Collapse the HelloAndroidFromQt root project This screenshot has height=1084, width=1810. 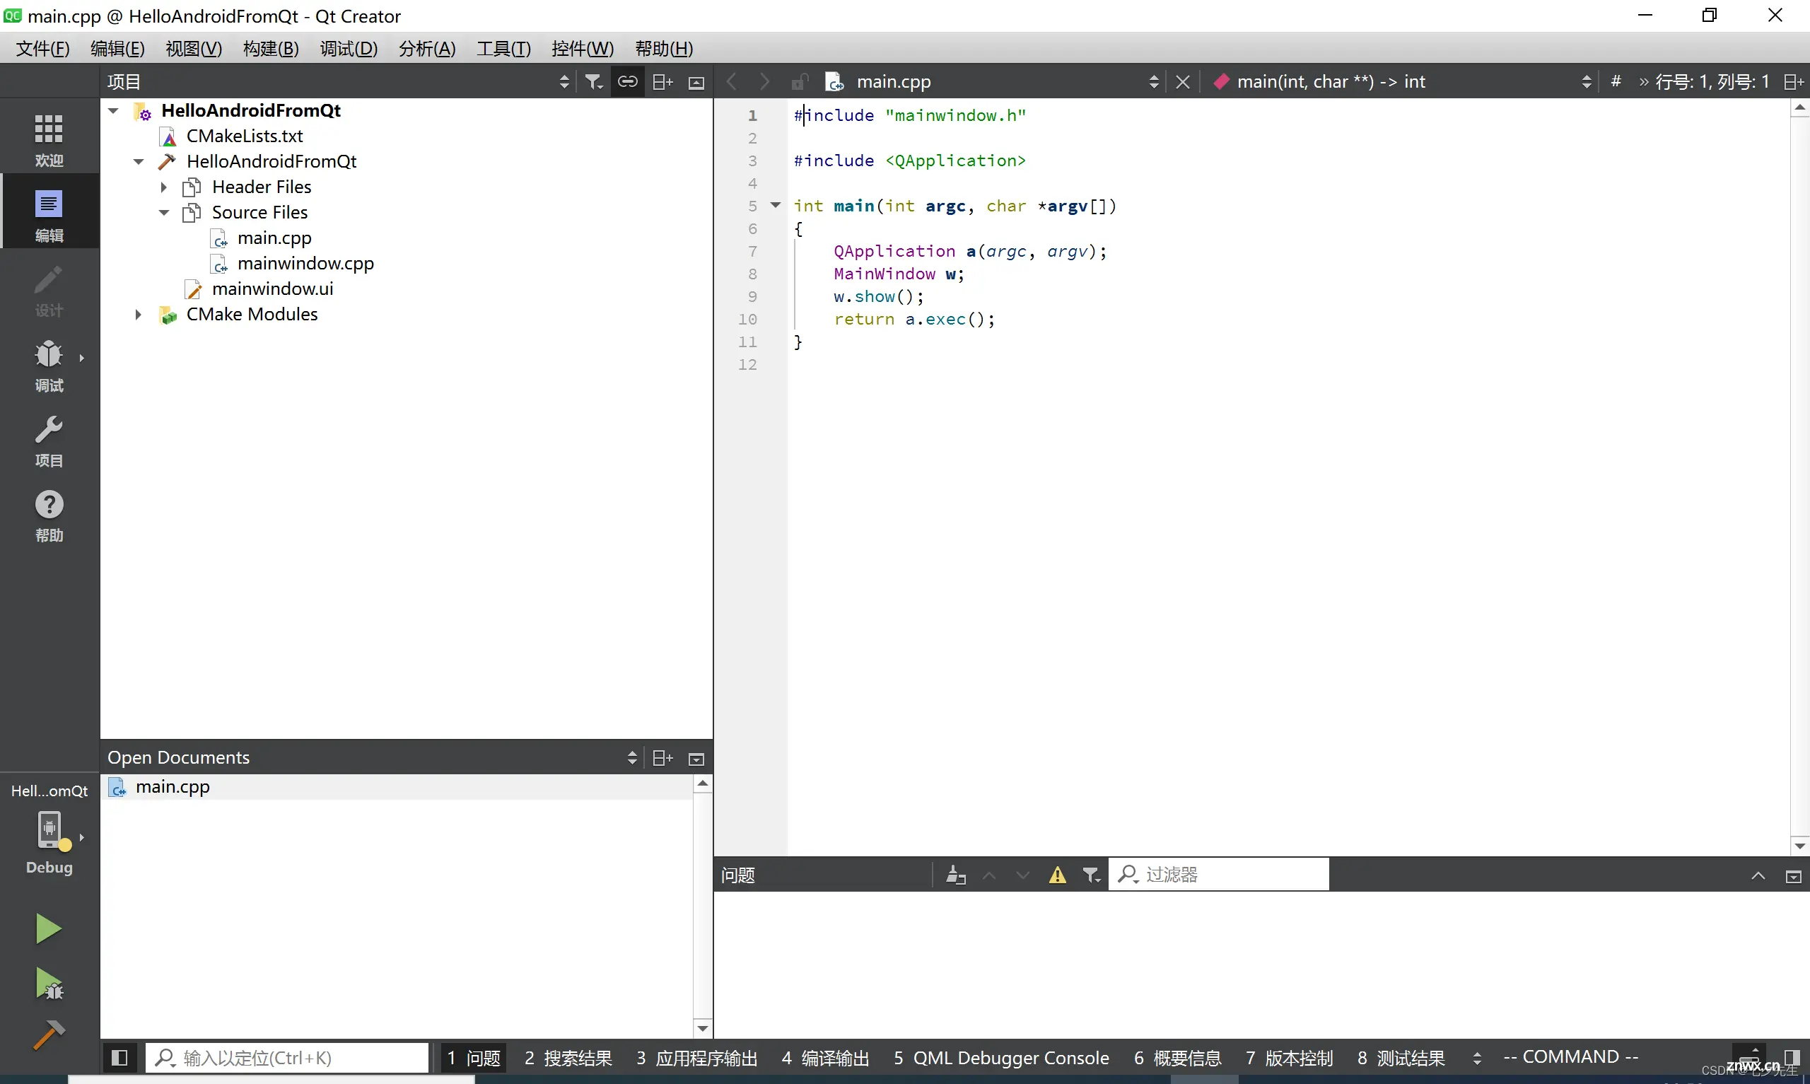113,110
